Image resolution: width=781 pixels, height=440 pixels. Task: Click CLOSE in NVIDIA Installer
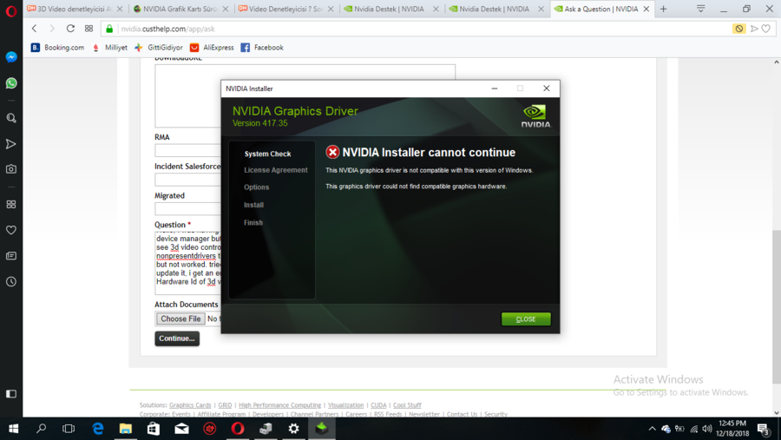526,319
